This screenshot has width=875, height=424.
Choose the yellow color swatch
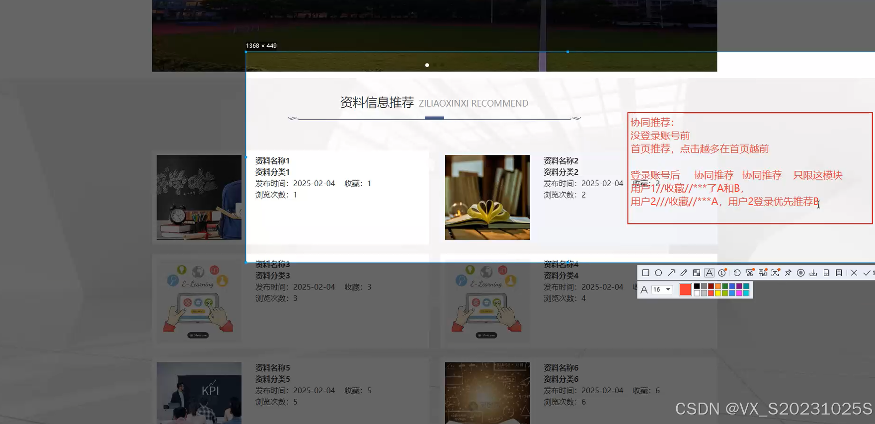(718, 293)
